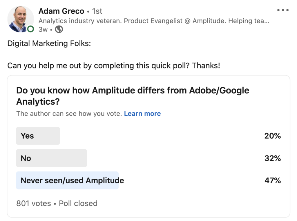Click Adam Greco's name

point(61,11)
